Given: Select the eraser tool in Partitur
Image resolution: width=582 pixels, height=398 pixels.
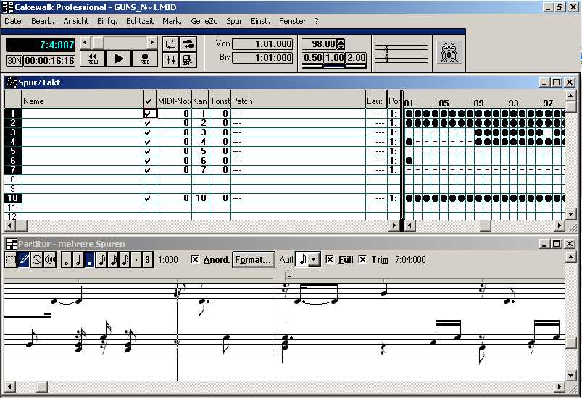Looking at the screenshot, I should click(37, 260).
